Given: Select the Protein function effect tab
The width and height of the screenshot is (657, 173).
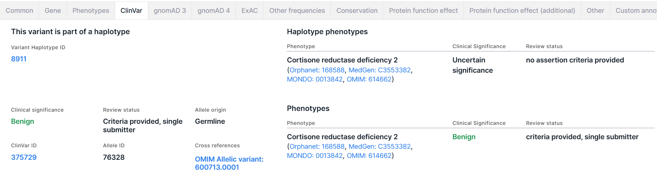Looking at the screenshot, I should (423, 11).
